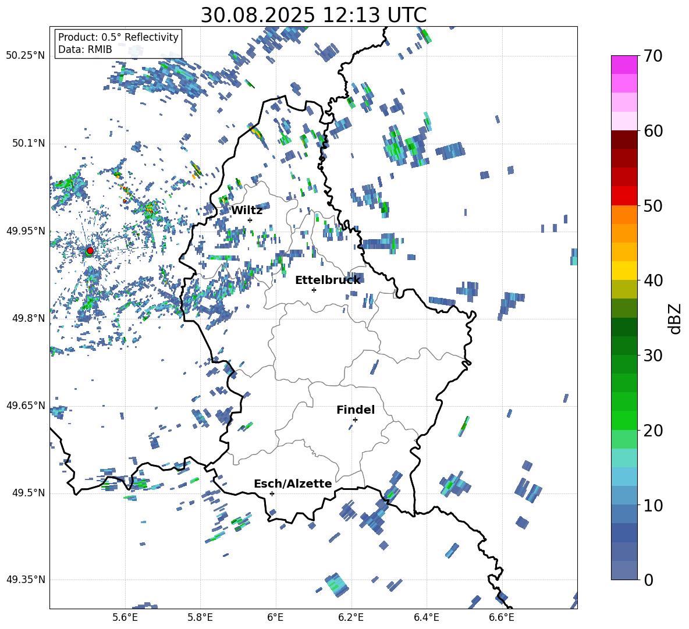Click the 40 value on colorbar

tap(653, 280)
